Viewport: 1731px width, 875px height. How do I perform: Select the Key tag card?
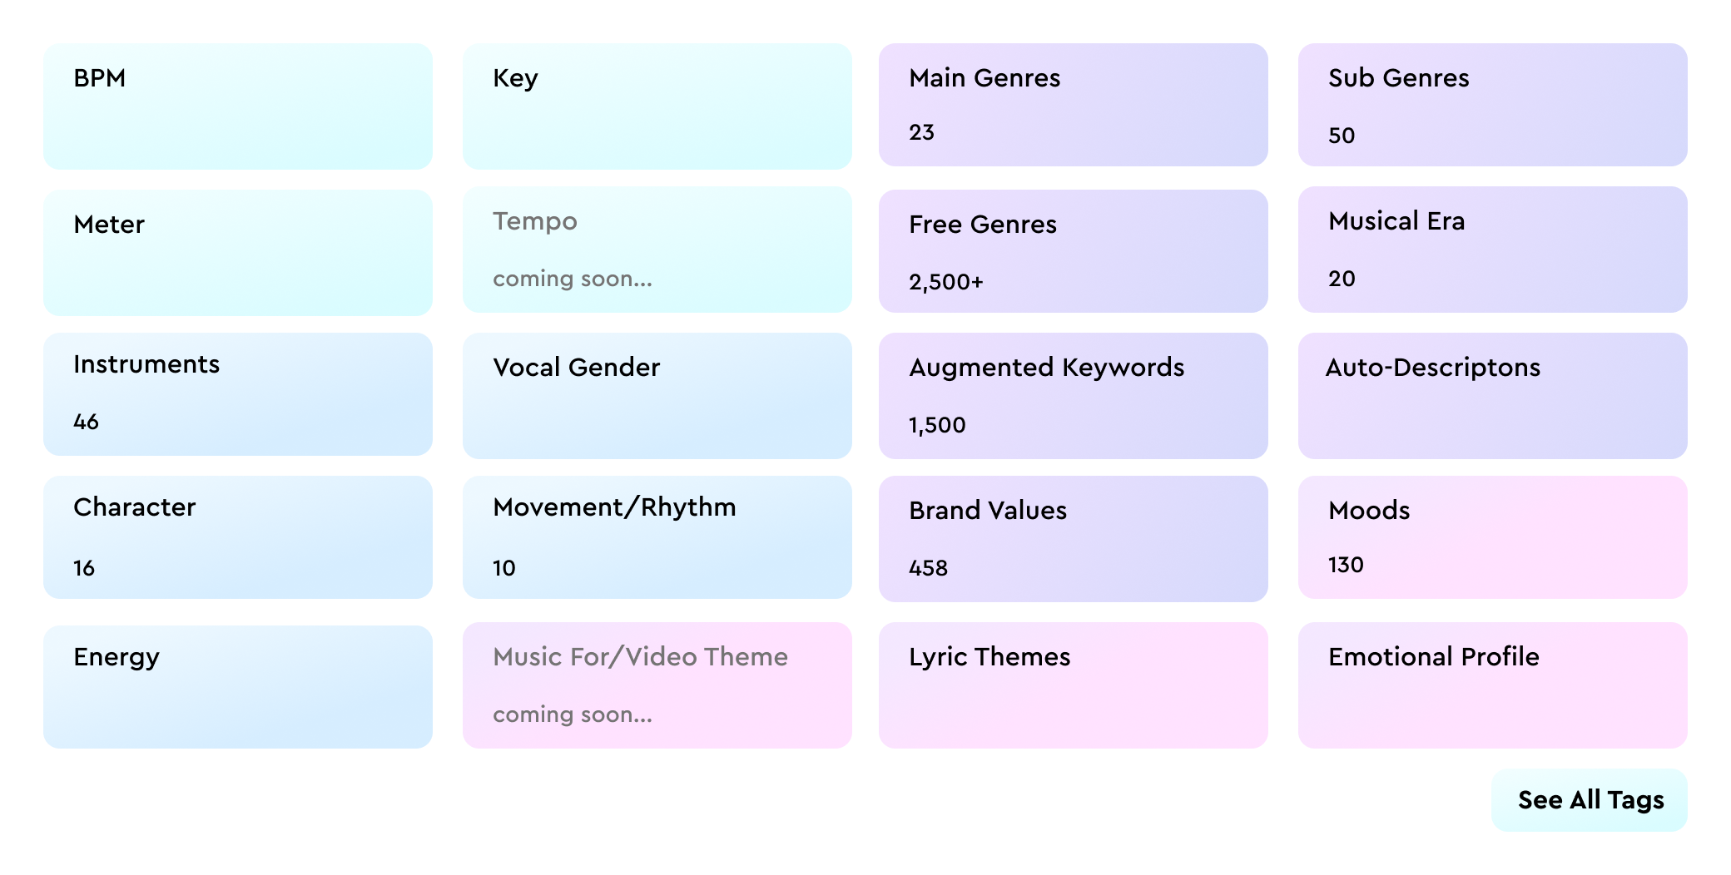[x=657, y=106]
